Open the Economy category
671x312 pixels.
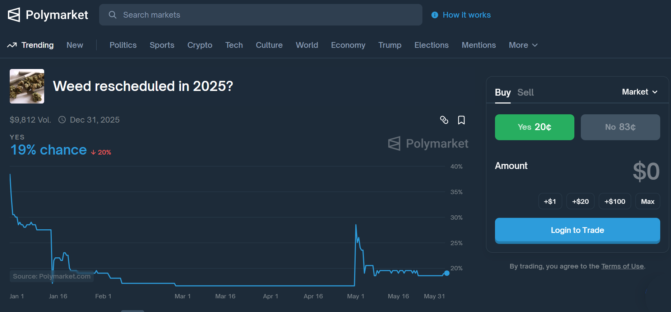(348, 45)
